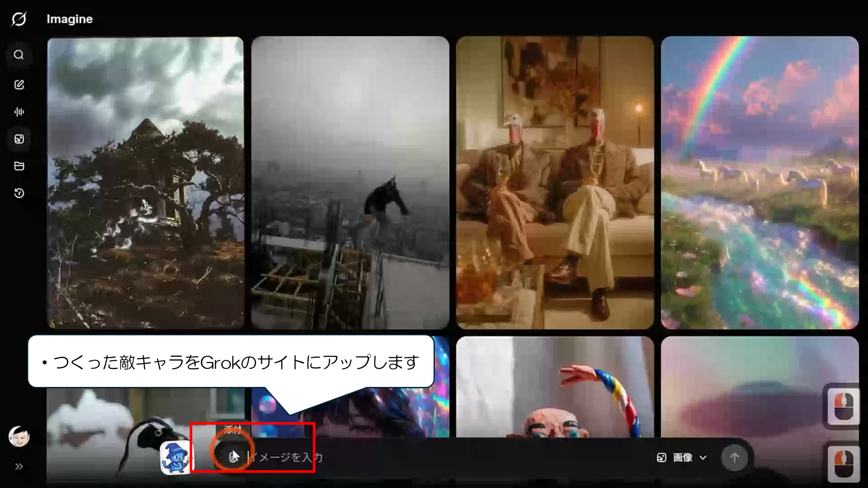Open the foggy city rooftop image

click(350, 182)
